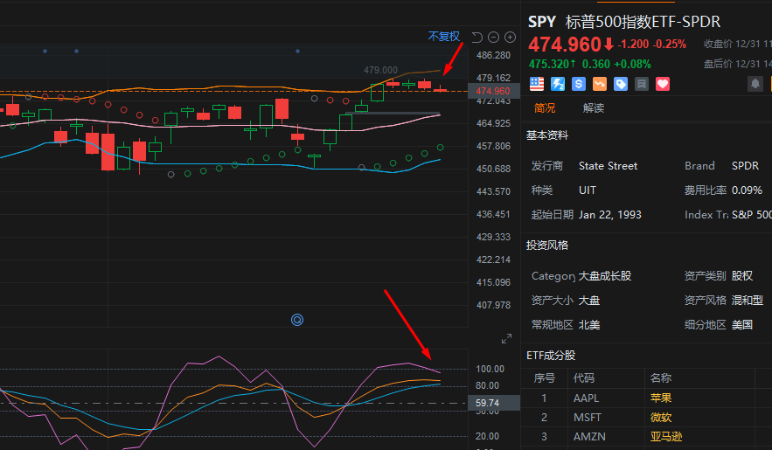Click the large red 474.960 last price
This screenshot has width=772, height=450.
coord(564,45)
